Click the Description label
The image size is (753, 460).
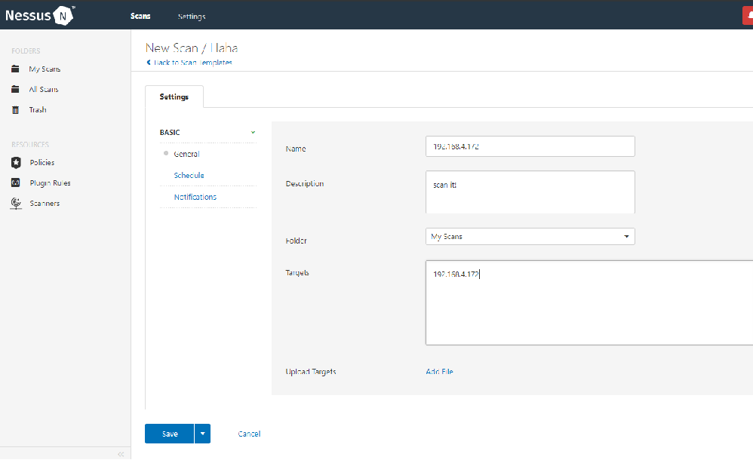pos(305,183)
